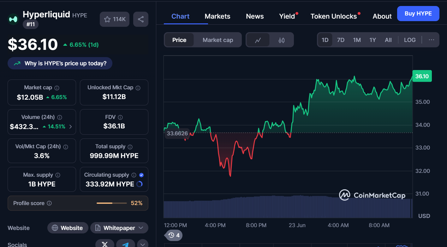This screenshot has height=247, width=447.
Task: Open the share icon button
Action: pos(141,19)
